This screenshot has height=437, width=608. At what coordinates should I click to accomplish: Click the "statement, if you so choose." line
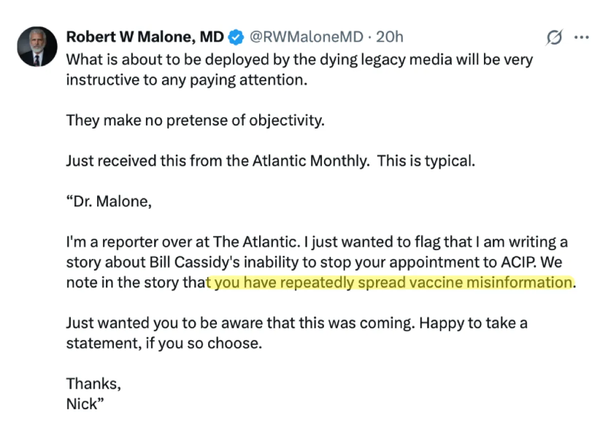163,343
